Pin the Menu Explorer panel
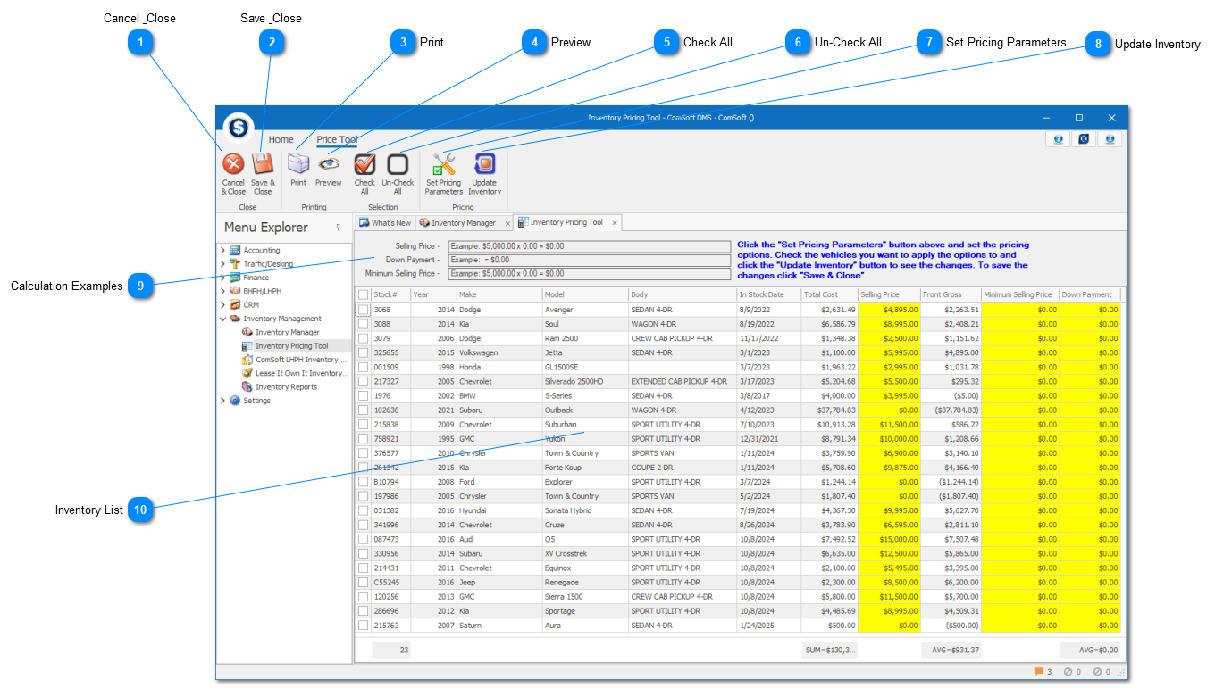The width and height of the screenshot is (1215, 688). point(338,228)
